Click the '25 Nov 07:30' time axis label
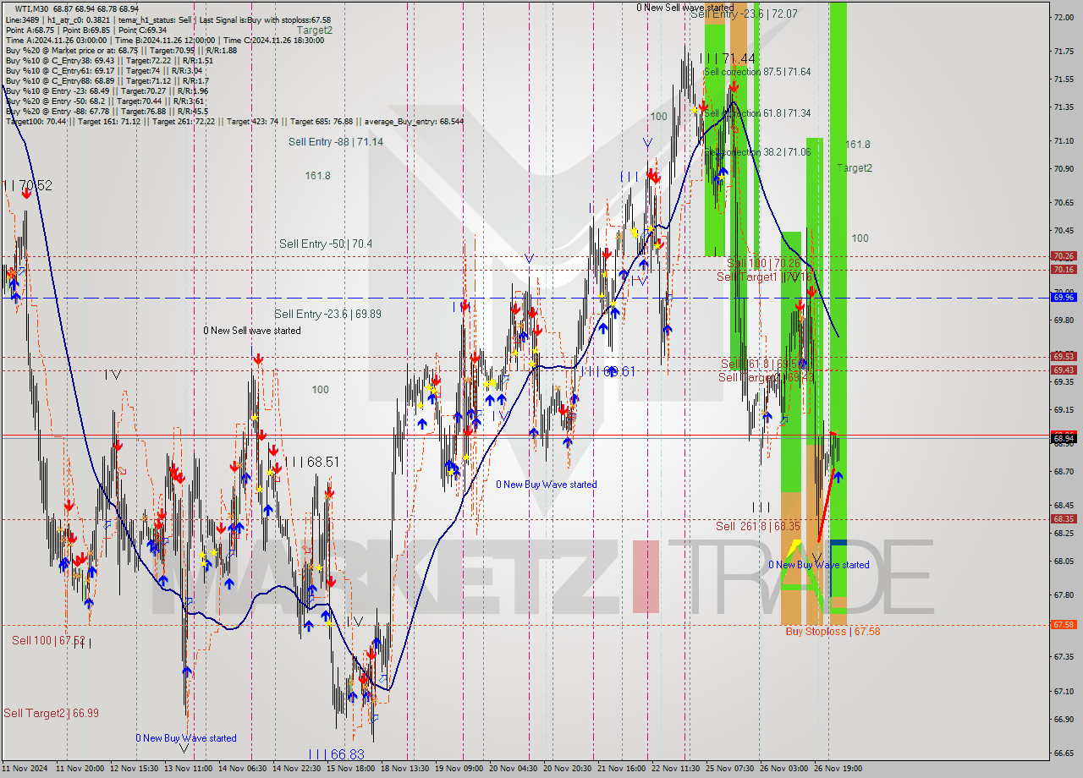 (x=729, y=769)
